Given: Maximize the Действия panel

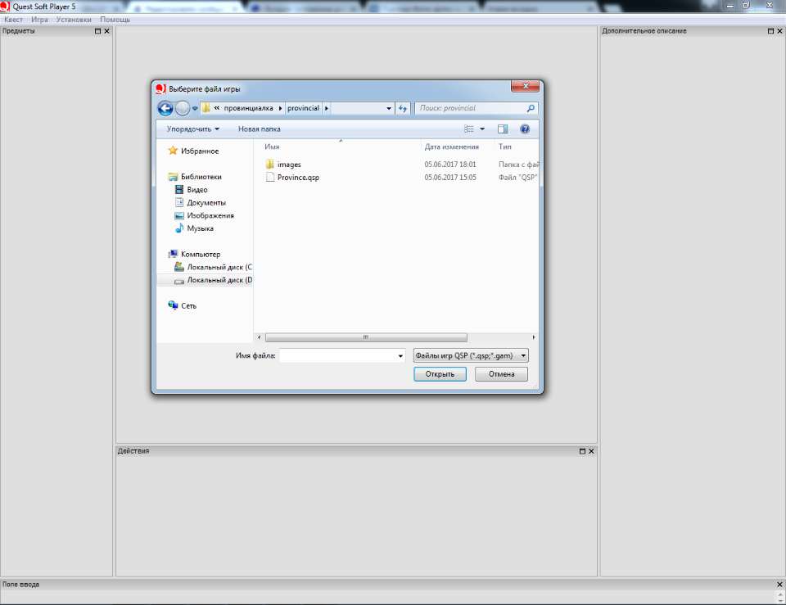Looking at the screenshot, I should 582,451.
